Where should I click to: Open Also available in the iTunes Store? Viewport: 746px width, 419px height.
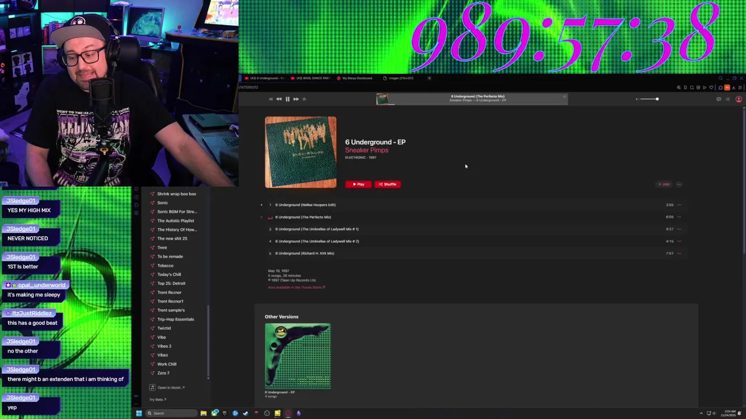[x=297, y=287]
